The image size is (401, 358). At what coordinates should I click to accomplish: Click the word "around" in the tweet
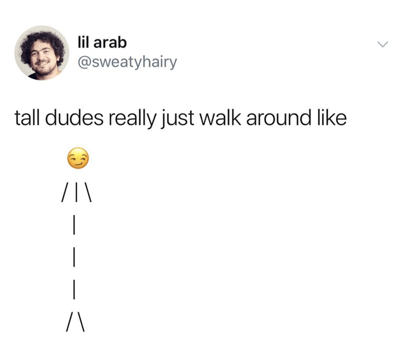[x=279, y=118]
